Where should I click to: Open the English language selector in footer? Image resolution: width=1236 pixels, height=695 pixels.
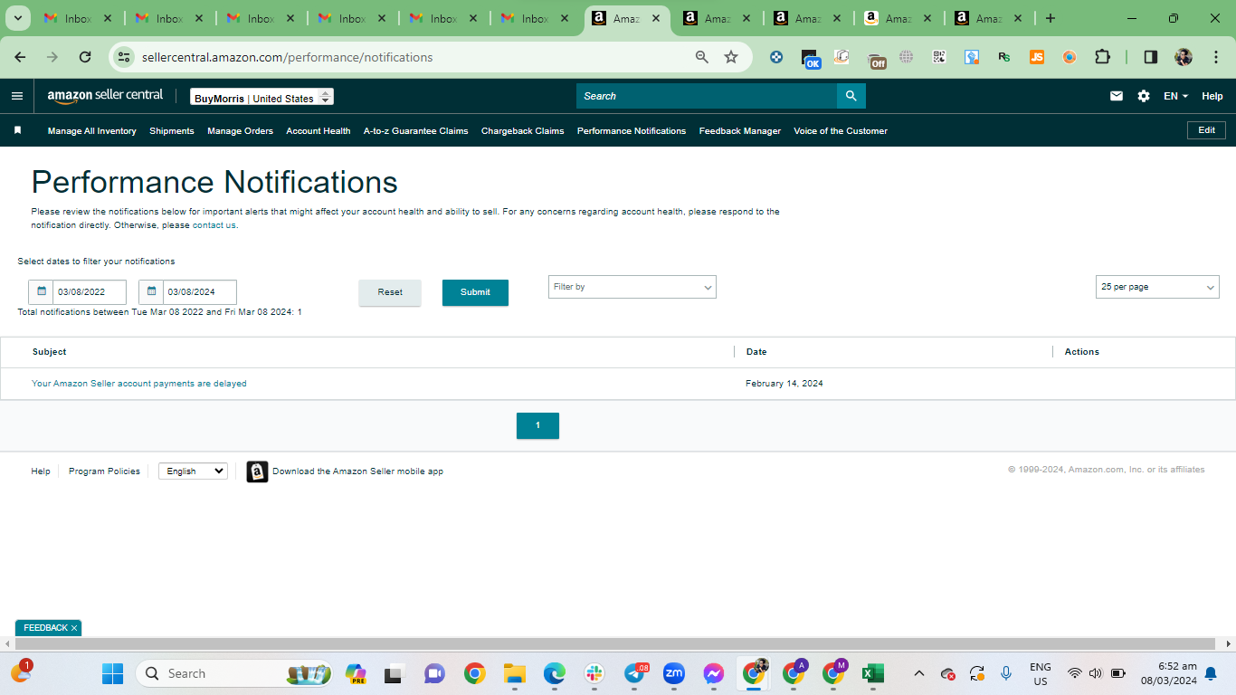point(193,471)
